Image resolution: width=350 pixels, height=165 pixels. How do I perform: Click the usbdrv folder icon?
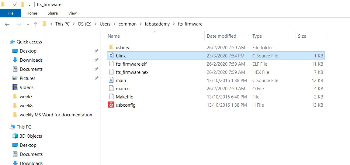pos(111,47)
